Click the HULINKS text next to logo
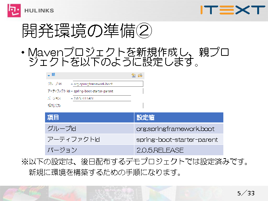268x201 pixels. (x=40, y=10)
